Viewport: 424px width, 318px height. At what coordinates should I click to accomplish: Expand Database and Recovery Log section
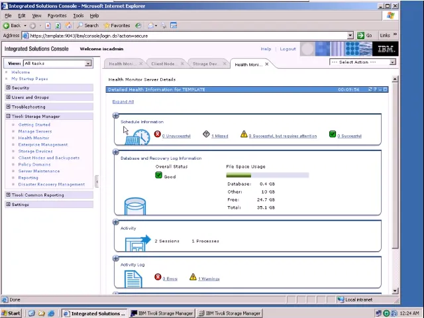pos(116,152)
